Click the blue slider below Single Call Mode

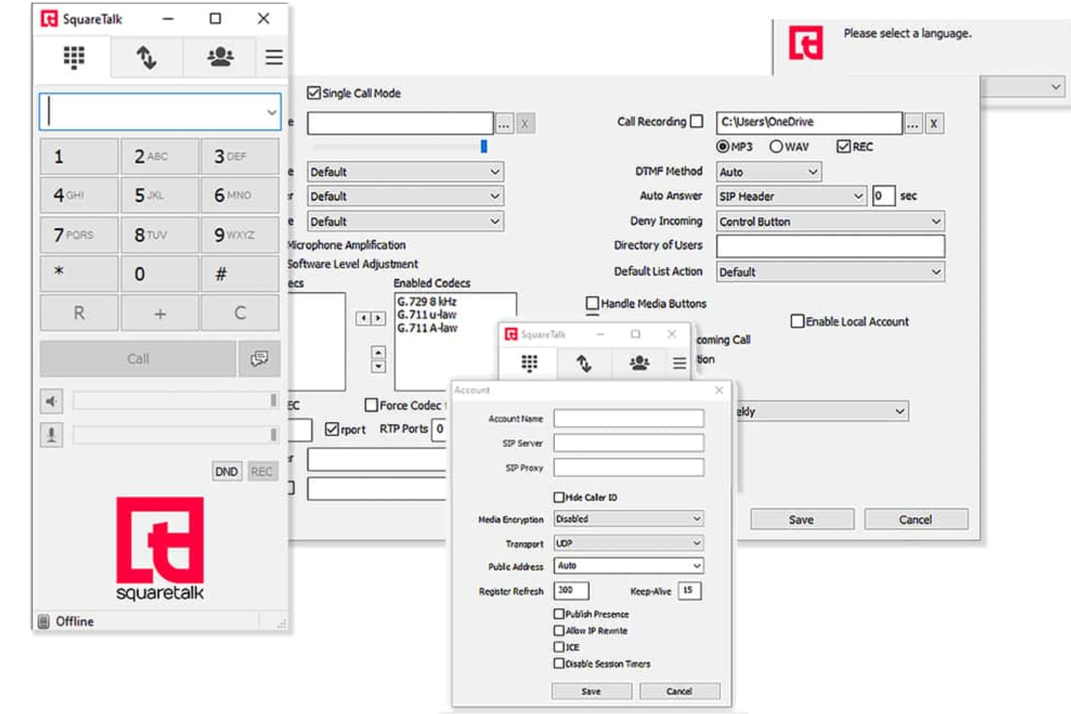pyautogui.click(x=483, y=147)
